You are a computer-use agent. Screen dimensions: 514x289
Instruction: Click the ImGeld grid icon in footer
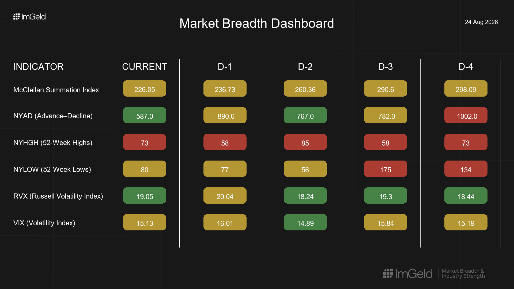pyautogui.click(x=388, y=273)
